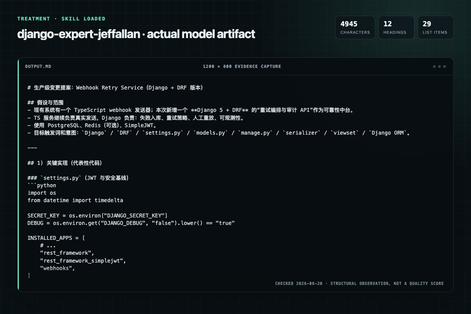The height and width of the screenshot is (314, 471).
Task: Click the '- 目标触发词和意图' line
Action: point(219,133)
